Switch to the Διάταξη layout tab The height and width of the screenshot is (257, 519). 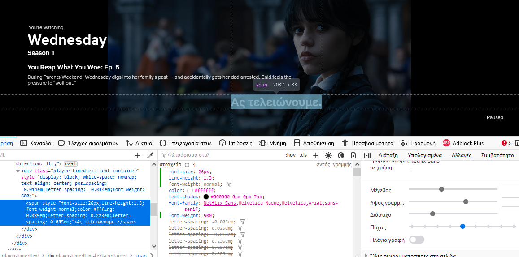coord(388,155)
